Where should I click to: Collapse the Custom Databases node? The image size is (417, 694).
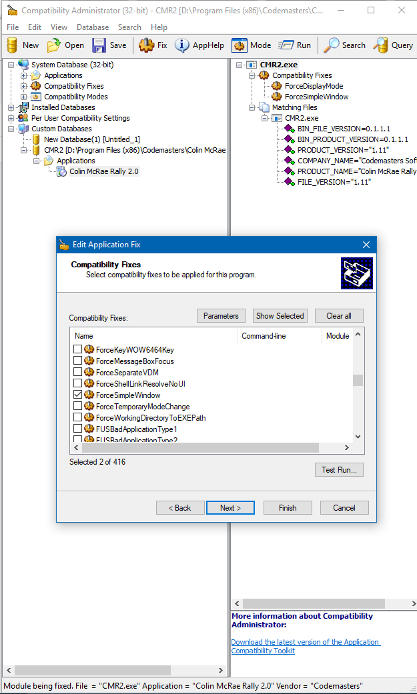coord(11,129)
